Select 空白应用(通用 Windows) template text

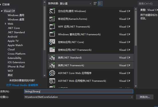pos(72,11)
